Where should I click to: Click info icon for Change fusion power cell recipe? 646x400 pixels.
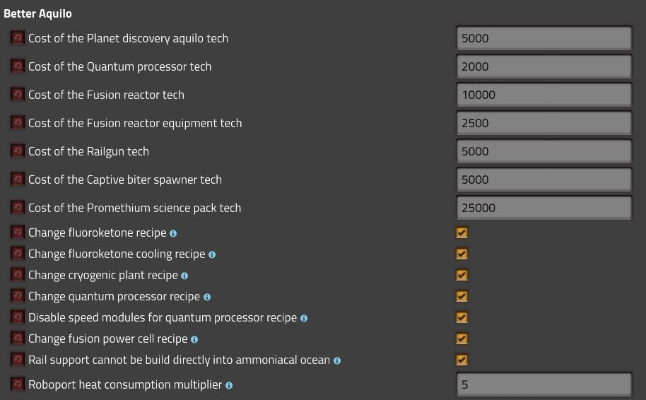point(194,339)
